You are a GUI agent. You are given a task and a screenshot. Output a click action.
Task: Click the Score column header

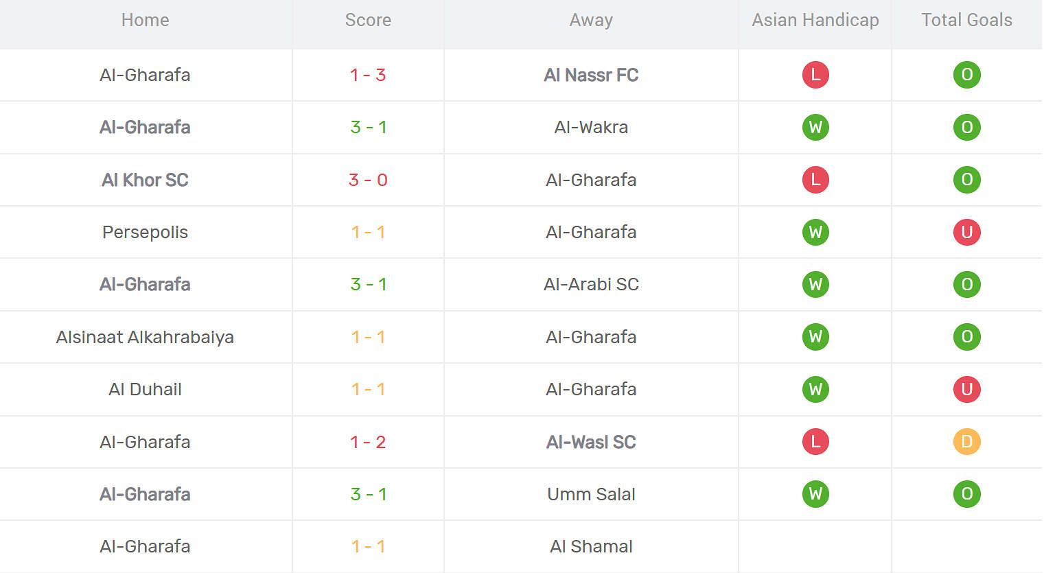368,20
